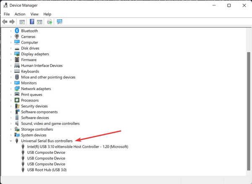Click the Back arrow toolbar icon
252x184 pixels.
[5, 22]
